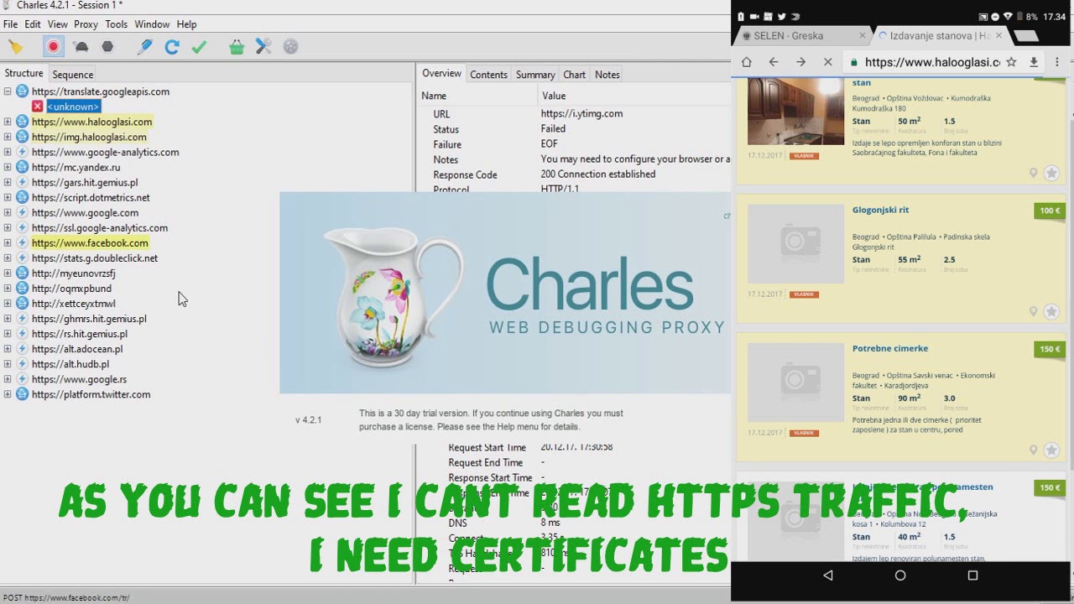Click the green basket icon in toolbar
The height and width of the screenshot is (604, 1074).
(237, 47)
